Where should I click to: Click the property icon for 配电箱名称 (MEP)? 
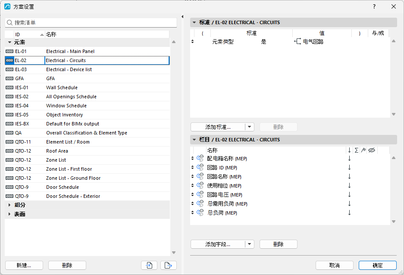tap(200, 158)
